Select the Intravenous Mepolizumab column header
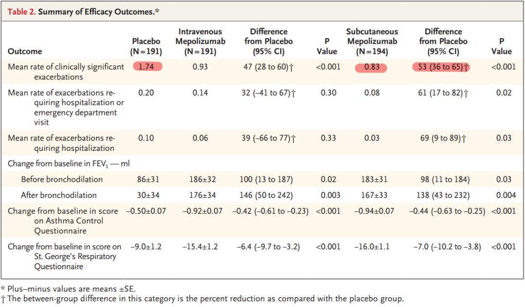The image size is (525, 307). 201,42
